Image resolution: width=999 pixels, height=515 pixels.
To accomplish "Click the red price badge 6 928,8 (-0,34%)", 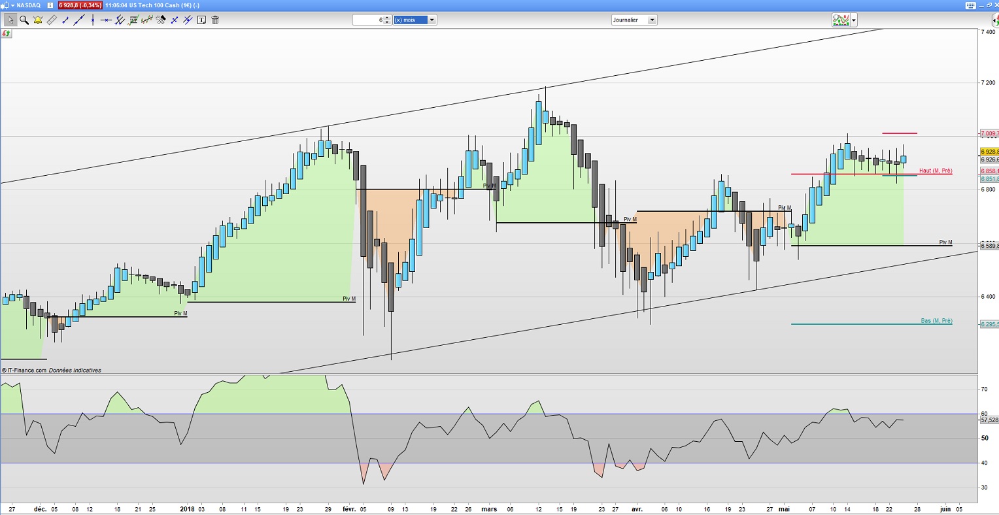I will (x=80, y=5).
